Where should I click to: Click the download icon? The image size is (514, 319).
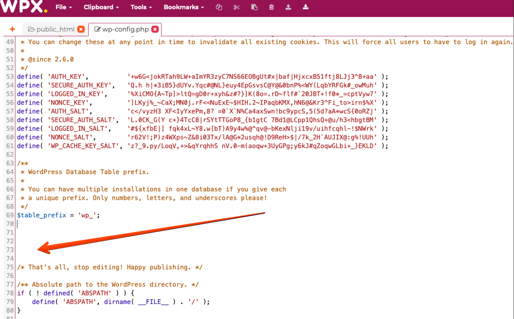306,7
